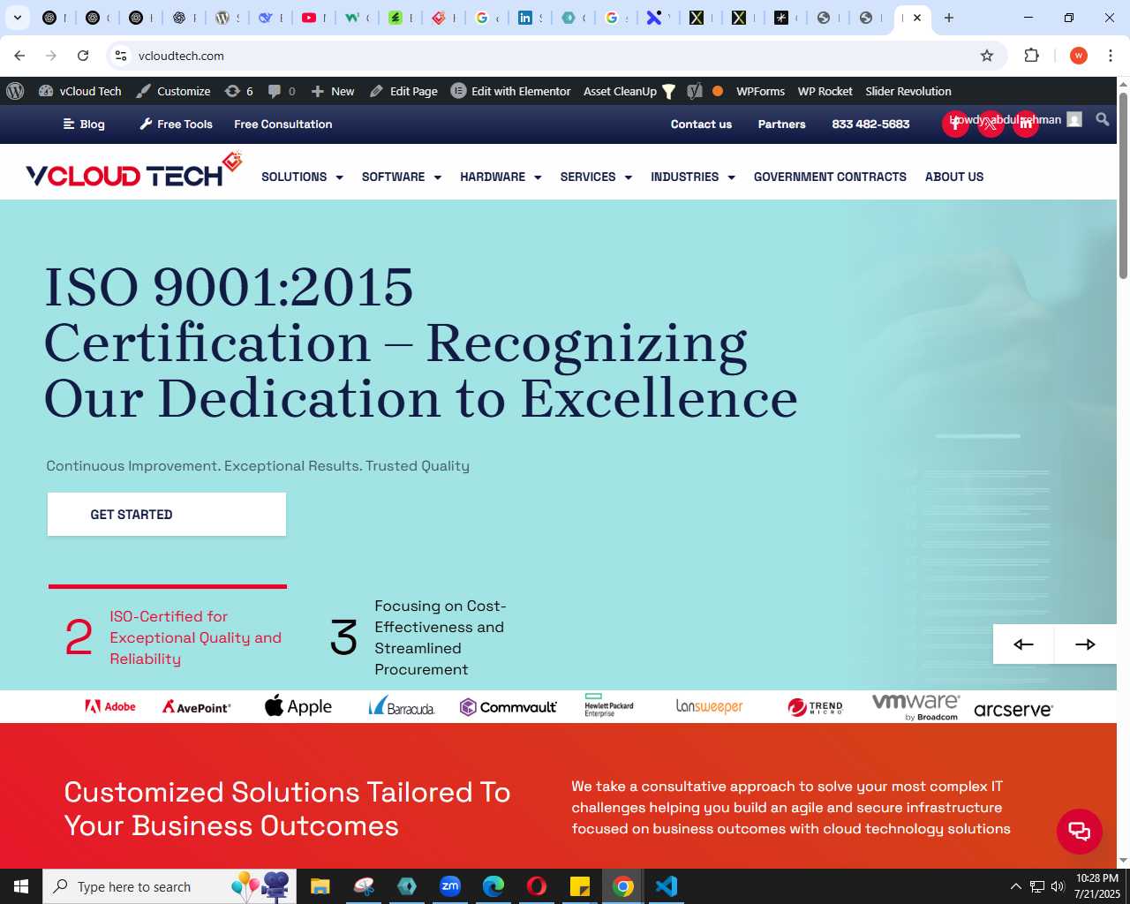1130x904 pixels.
Task: Expand the Industries menu
Action: (693, 177)
